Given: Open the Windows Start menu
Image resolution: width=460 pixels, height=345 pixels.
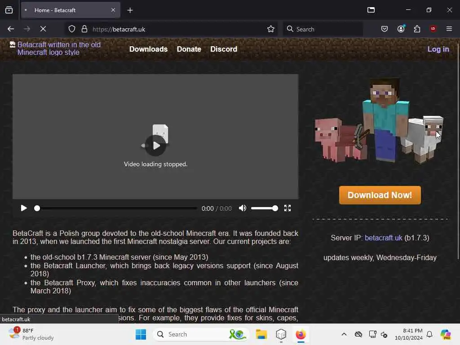Looking at the screenshot, I should point(141,334).
